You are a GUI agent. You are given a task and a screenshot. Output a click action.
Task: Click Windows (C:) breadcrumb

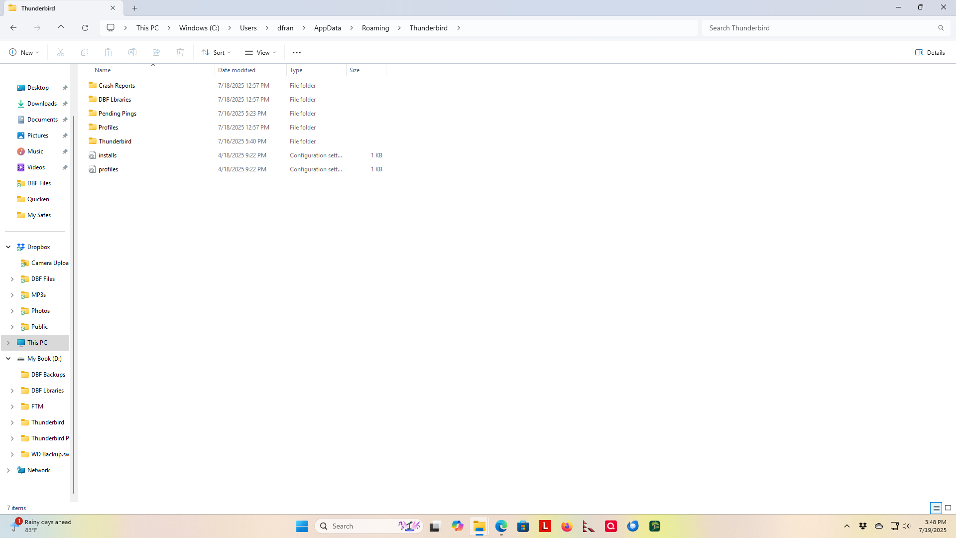199,28
